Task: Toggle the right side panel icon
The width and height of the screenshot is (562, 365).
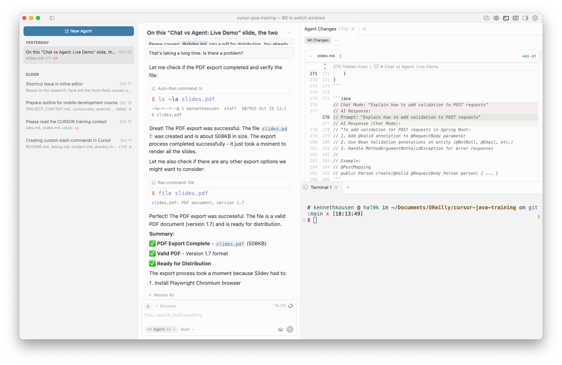Action: (525, 18)
